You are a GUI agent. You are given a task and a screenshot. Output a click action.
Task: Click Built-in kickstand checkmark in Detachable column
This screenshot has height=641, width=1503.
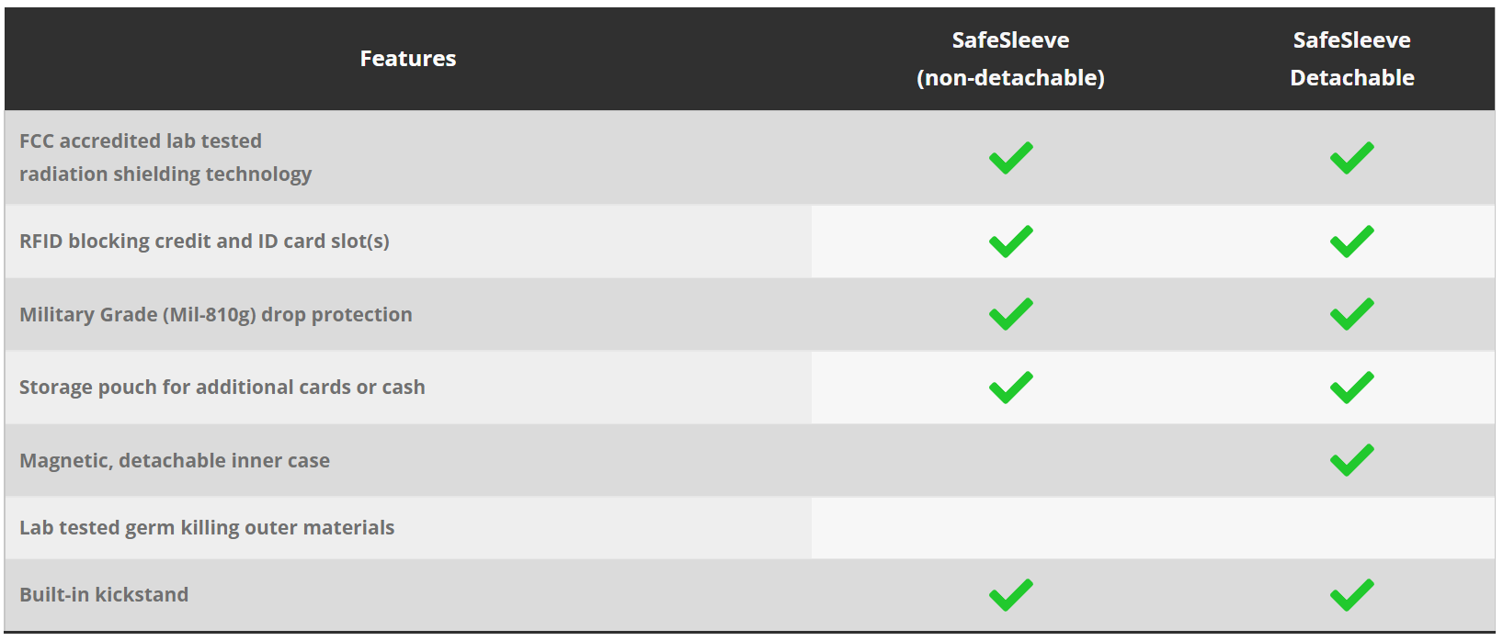pyautogui.click(x=1351, y=595)
